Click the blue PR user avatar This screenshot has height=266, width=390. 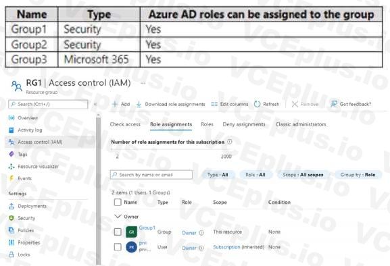click(x=132, y=247)
